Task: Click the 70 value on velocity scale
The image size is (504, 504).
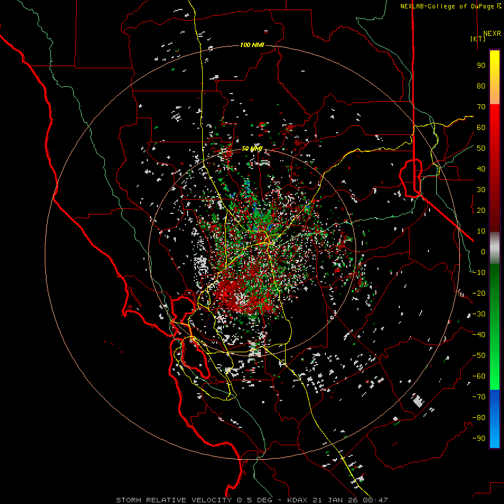Action: (481, 107)
